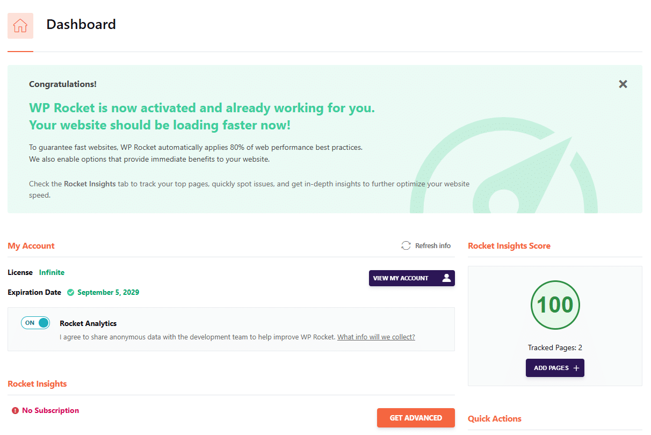This screenshot has height=435, width=651.
Task: Toggle the Rocket Analytics switch off
Action: [35, 323]
